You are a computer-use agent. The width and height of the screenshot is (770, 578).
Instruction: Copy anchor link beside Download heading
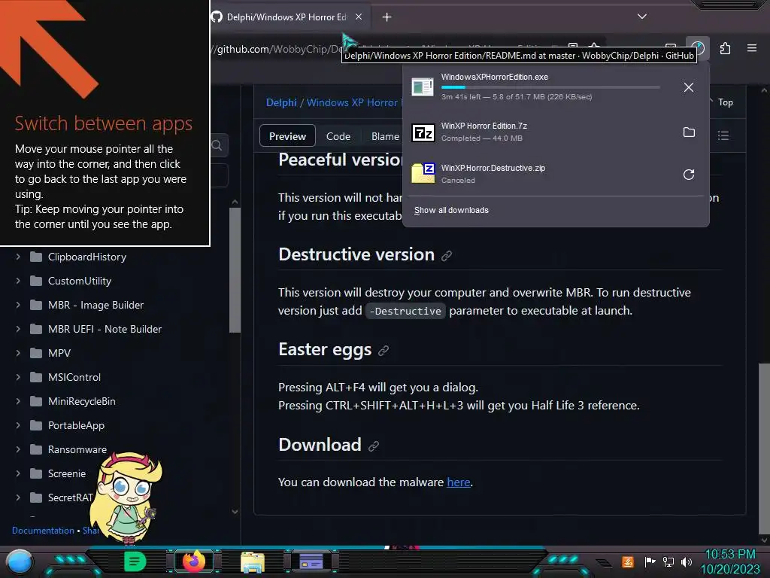[x=374, y=446]
